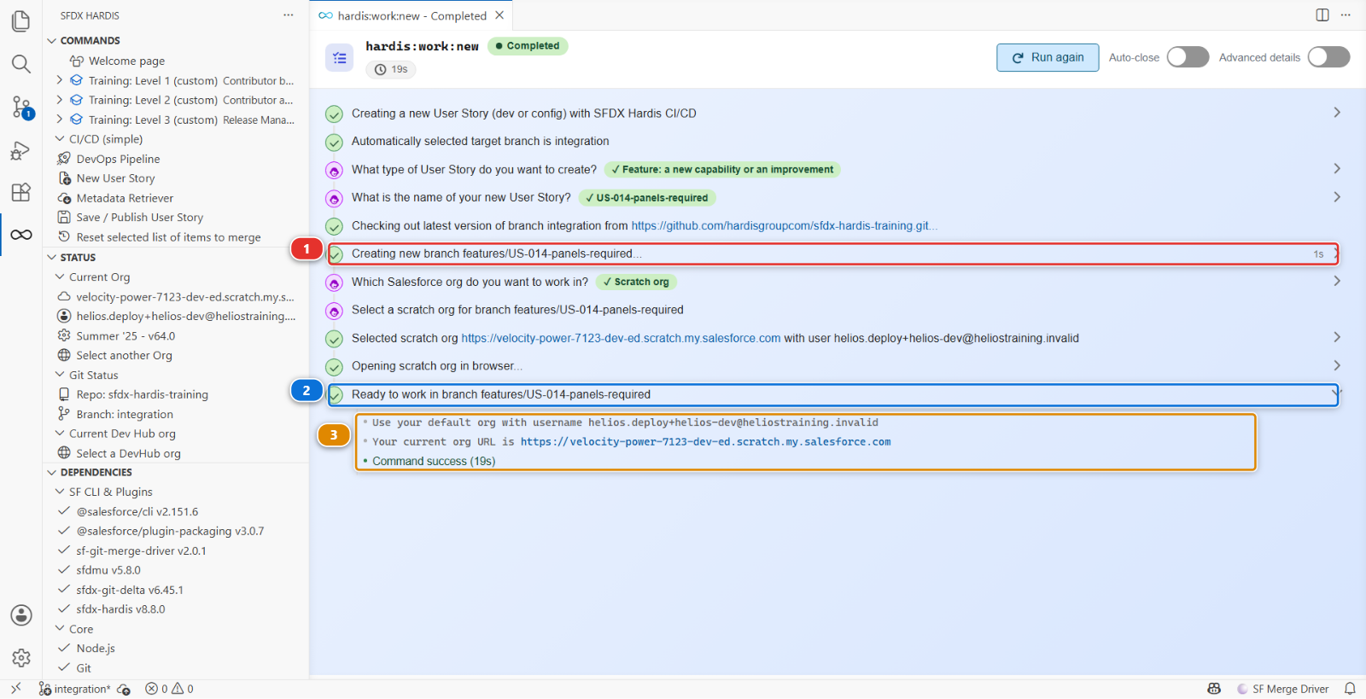Open the DevOps Pipeline command
The height and width of the screenshot is (699, 1366).
(118, 159)
